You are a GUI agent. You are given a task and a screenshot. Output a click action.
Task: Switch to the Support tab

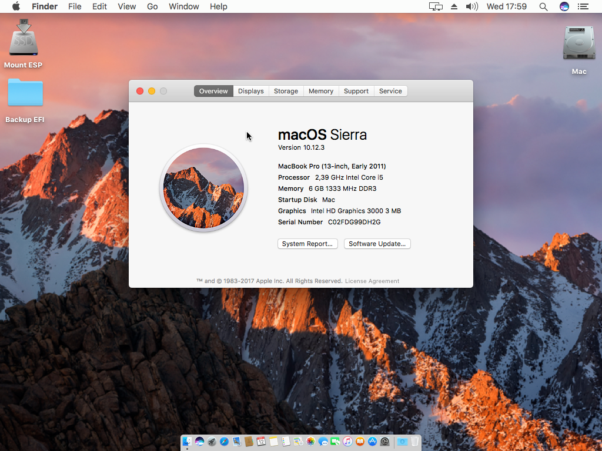coord(356,91)
